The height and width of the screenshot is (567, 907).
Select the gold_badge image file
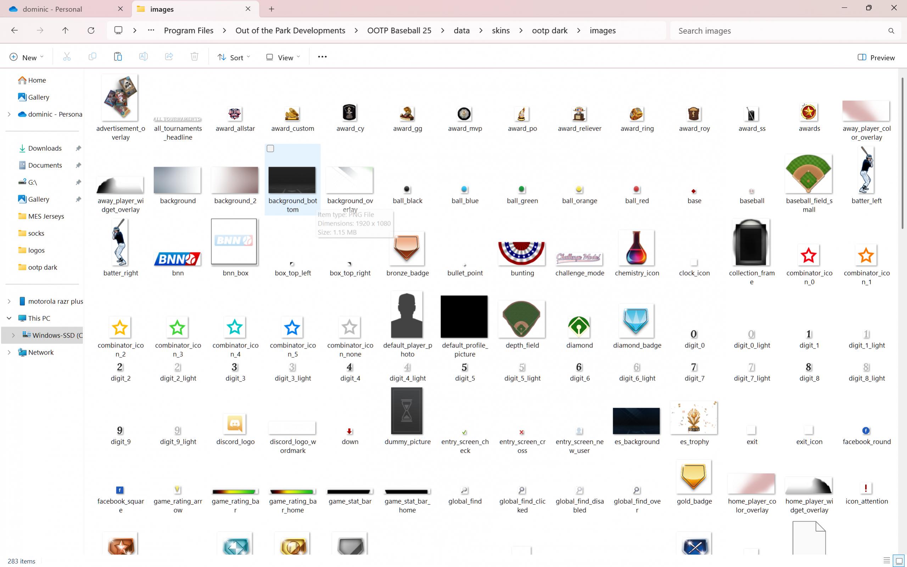(x=693, y=477)
